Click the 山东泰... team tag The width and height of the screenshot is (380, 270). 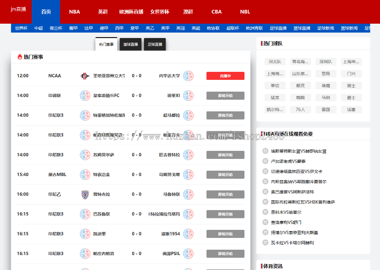click(300, 74)
